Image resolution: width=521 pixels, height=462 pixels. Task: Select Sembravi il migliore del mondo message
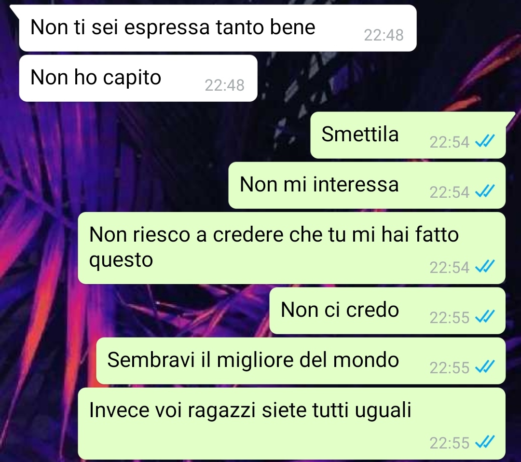(301, 361)
